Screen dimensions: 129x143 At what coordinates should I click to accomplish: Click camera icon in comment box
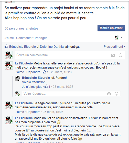113,55
